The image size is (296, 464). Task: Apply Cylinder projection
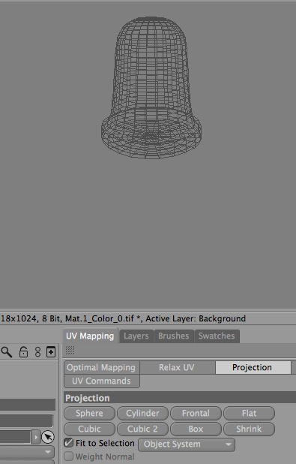pos(142,414)
